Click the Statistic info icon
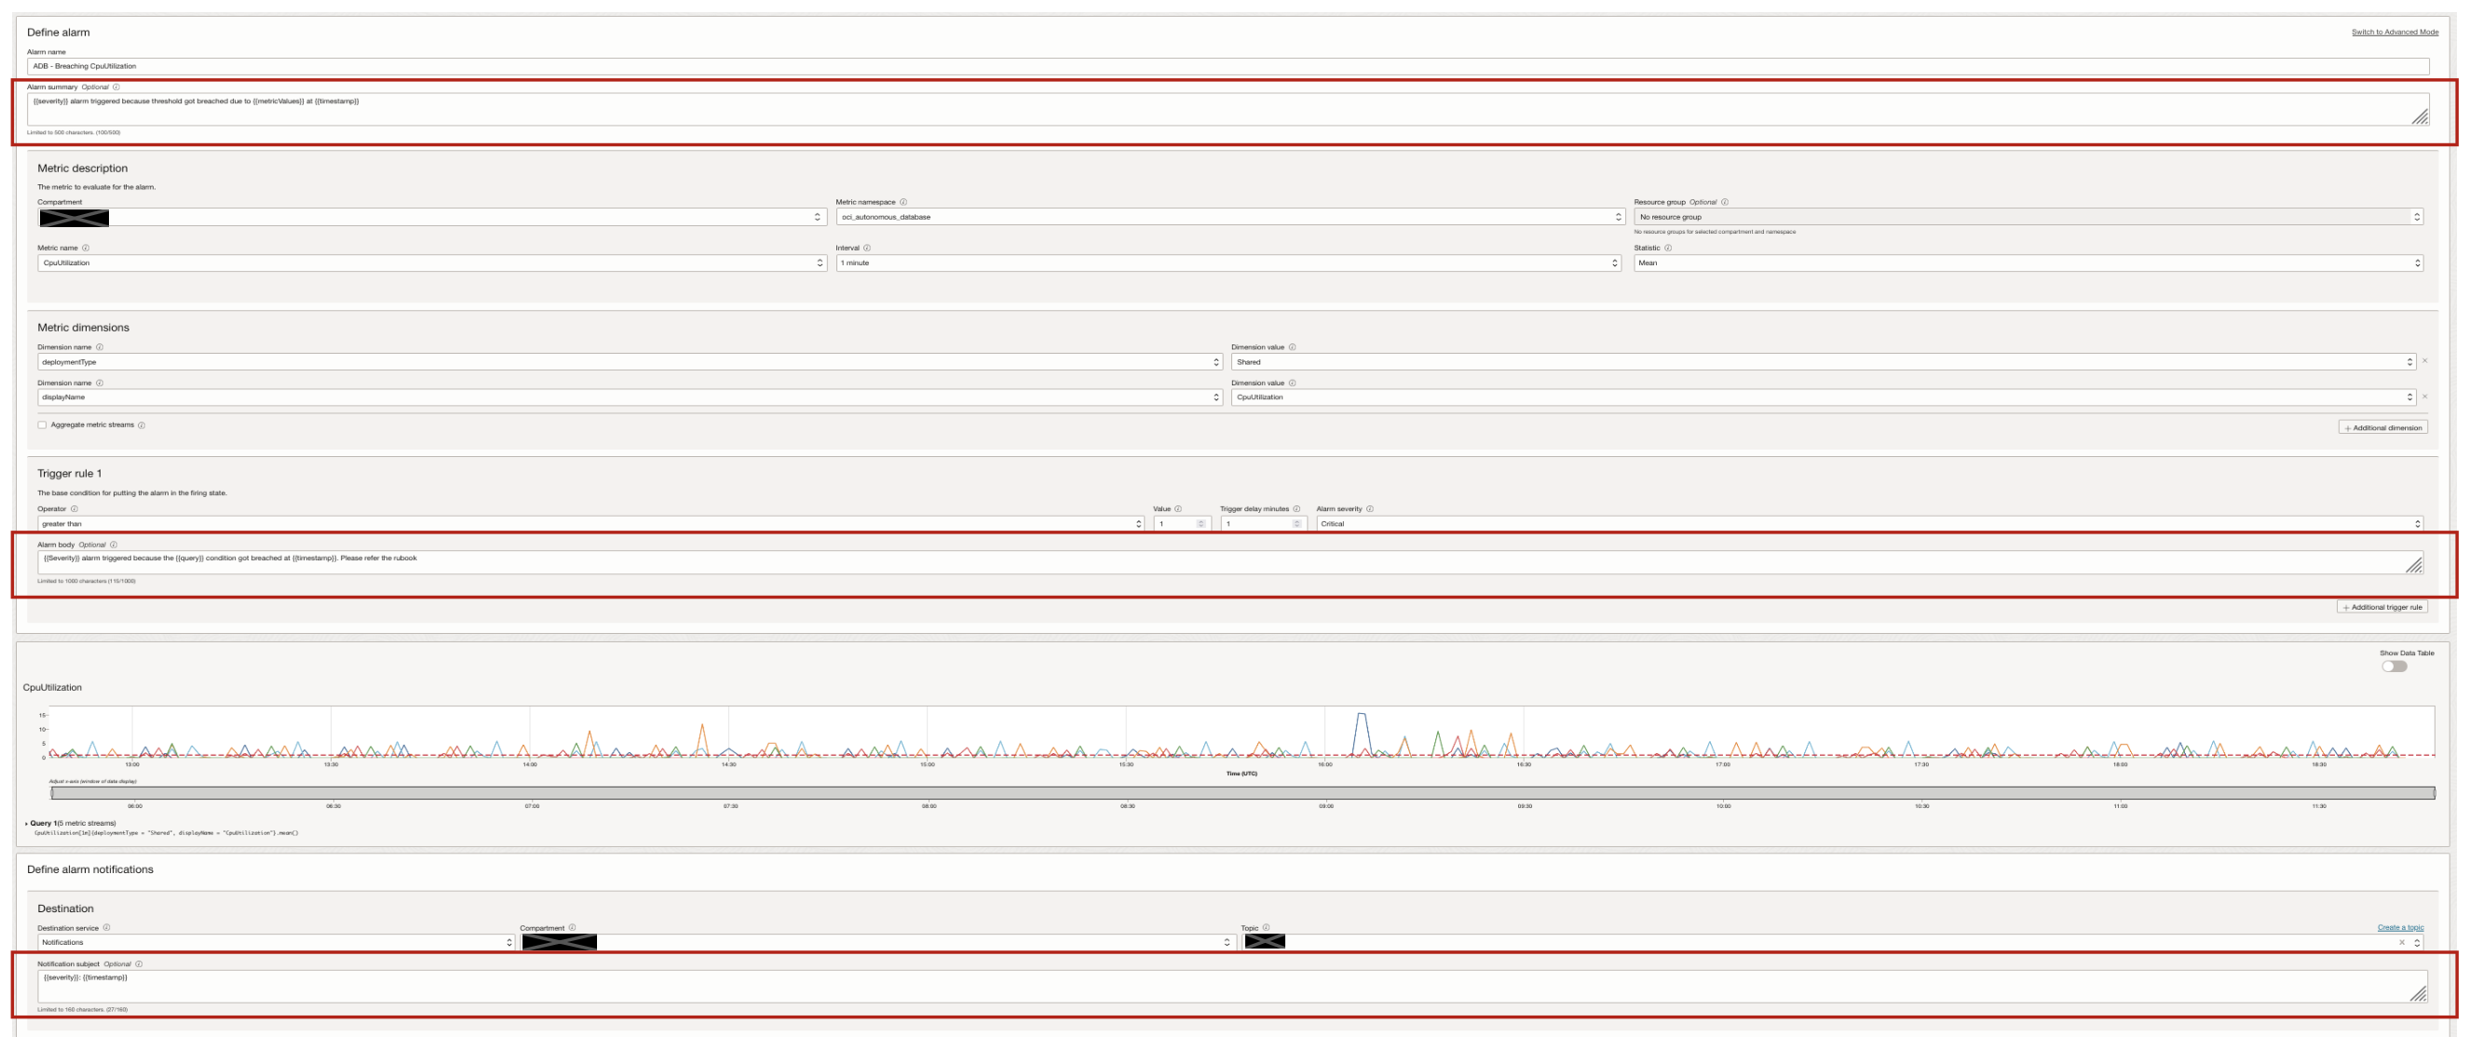This screenshot has height=1050, width=2470. 1667,248
